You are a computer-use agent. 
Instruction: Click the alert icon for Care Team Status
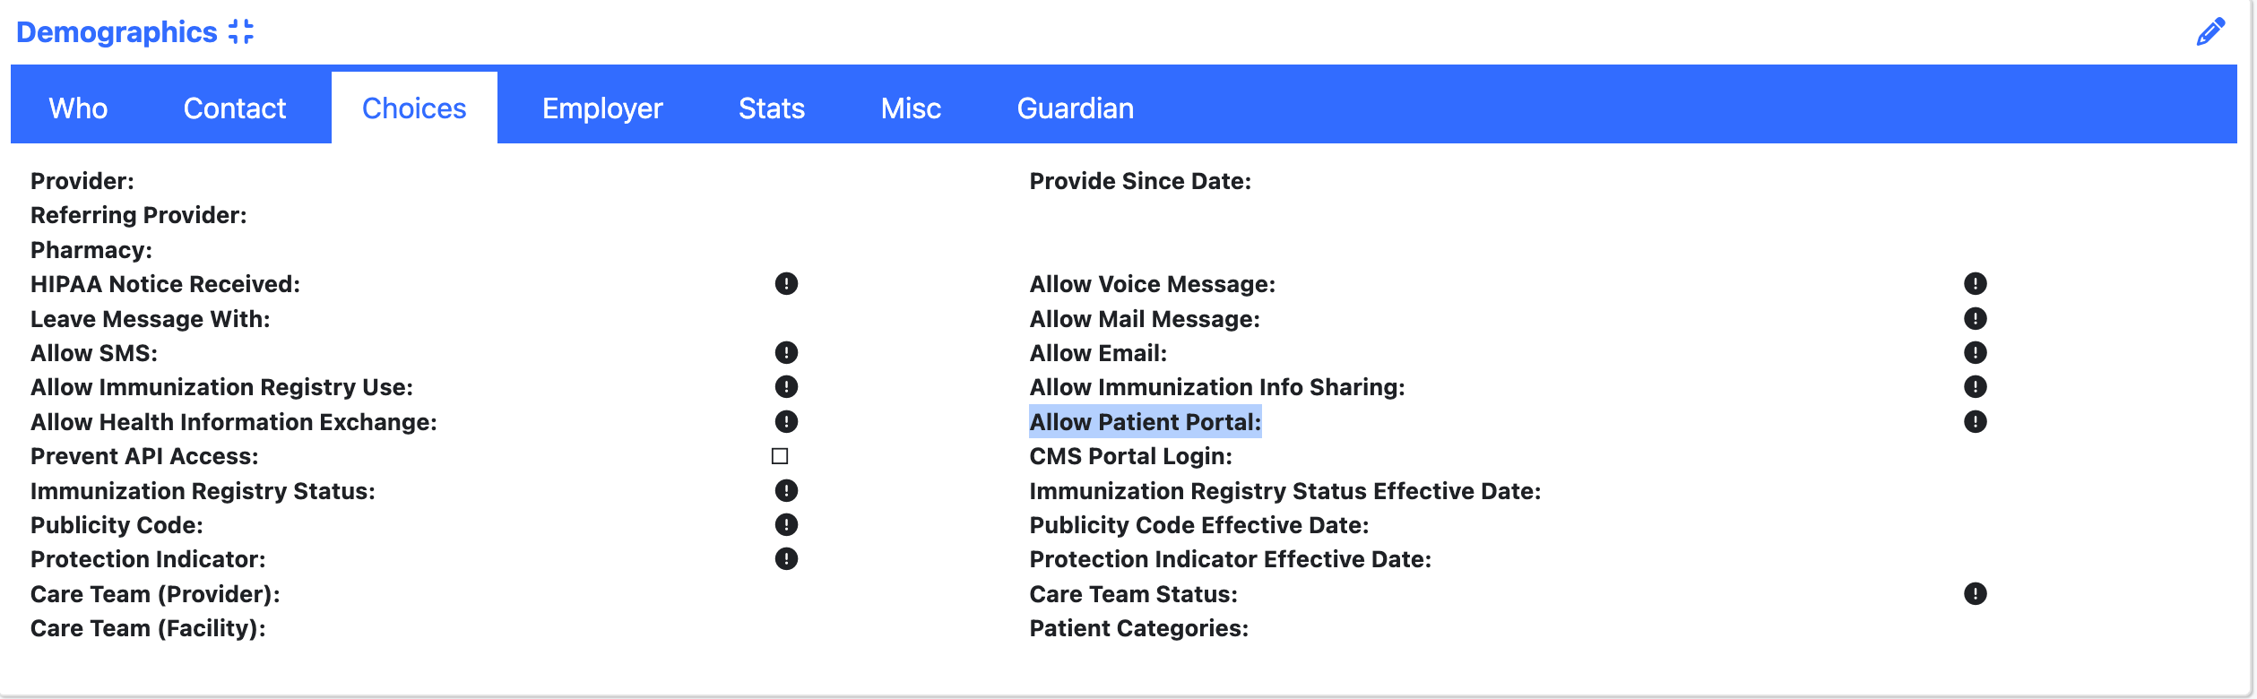(x=1976, y=593)
